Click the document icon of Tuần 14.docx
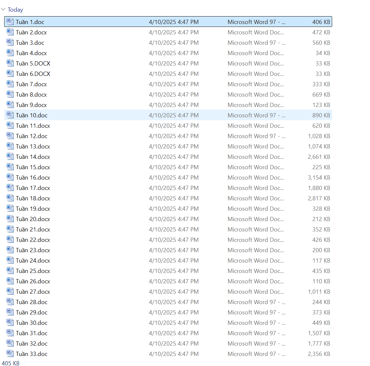This screenshot has height=366, width=370. pyautogui.click(x=10, y=157)
